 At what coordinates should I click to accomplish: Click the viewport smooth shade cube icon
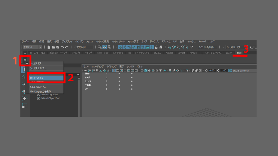146,71
